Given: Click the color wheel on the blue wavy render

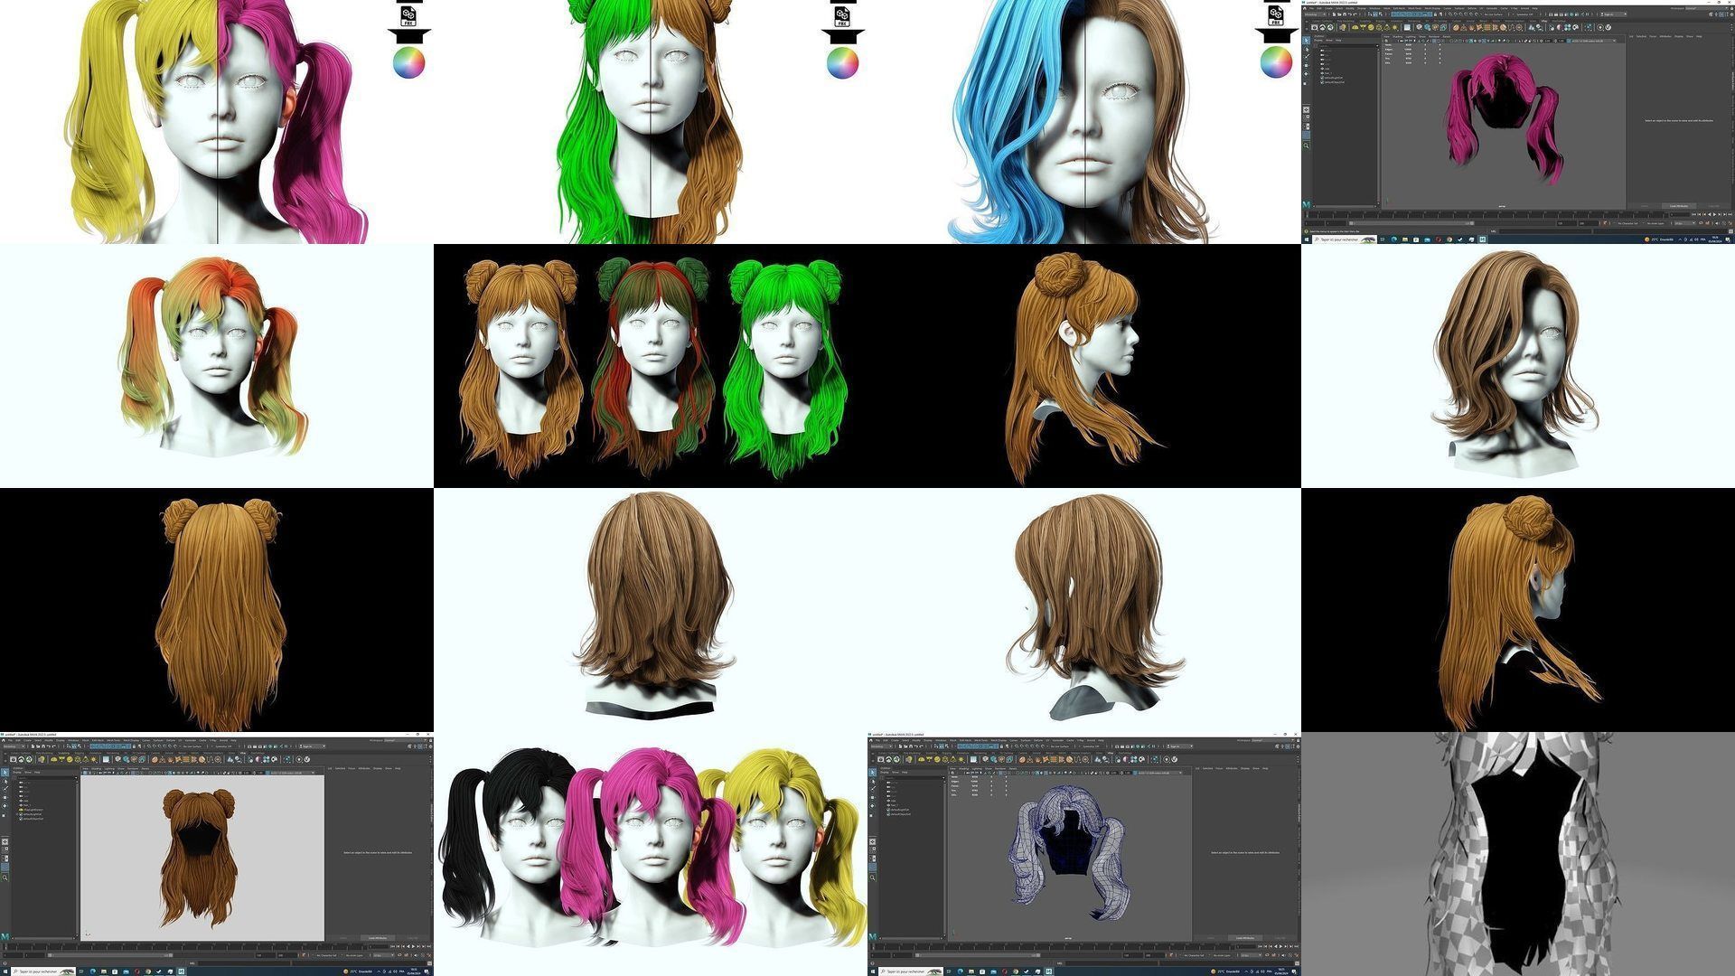Looking at the screenshot, I should [1276, 62].
